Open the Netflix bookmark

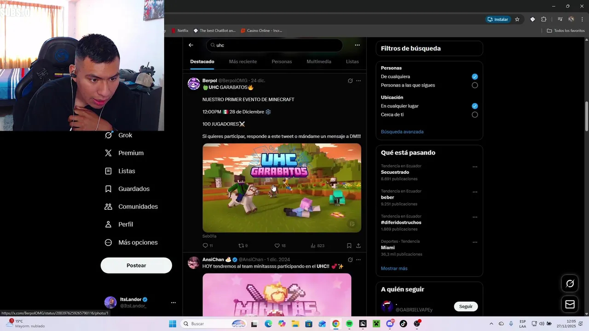pos(180,31)
